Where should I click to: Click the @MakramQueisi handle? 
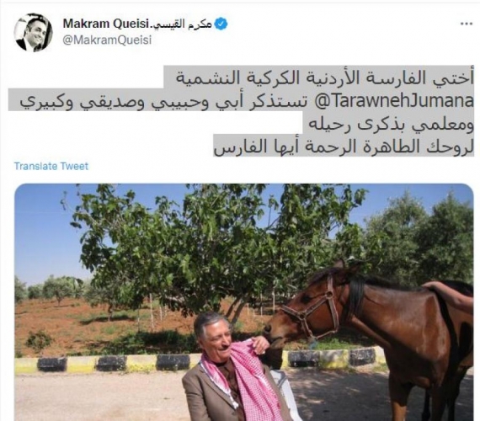[107, 40]
